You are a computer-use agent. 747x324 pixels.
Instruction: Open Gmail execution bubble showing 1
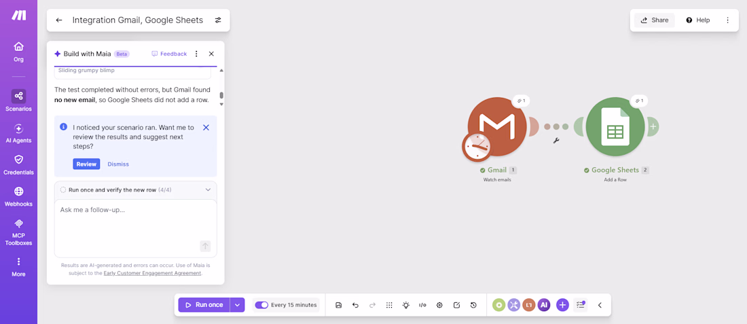coord(521,101)
